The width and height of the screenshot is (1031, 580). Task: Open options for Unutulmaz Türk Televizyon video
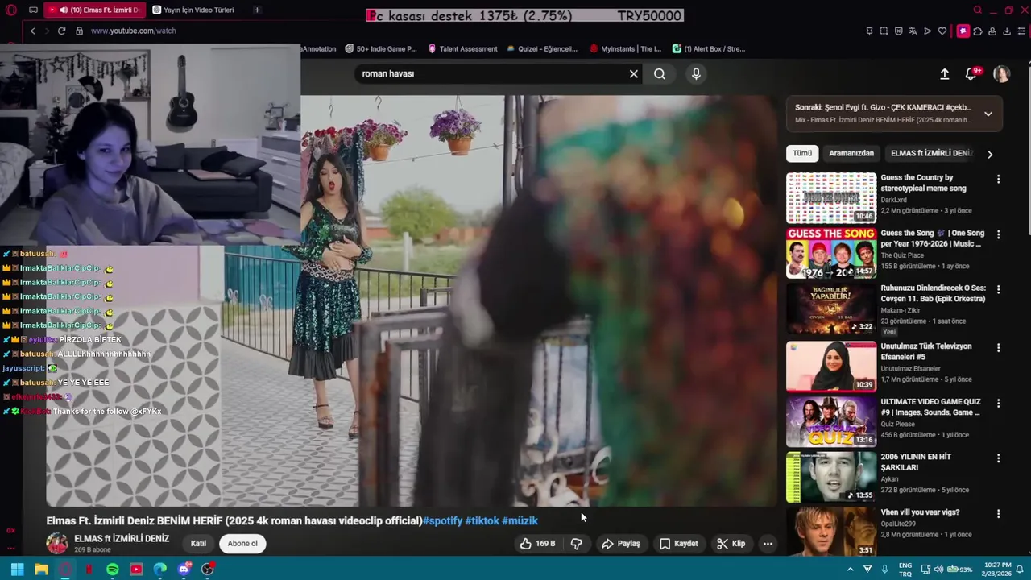[x=999, y=348]
